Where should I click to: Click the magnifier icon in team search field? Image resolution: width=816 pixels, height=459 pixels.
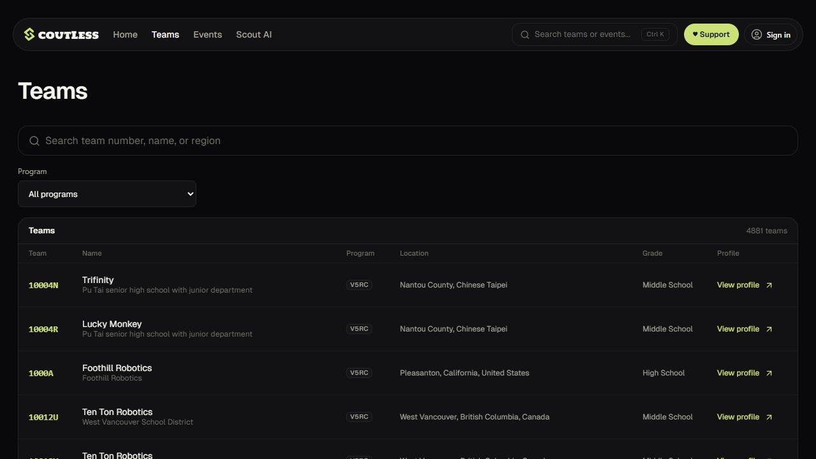[34, 141]
